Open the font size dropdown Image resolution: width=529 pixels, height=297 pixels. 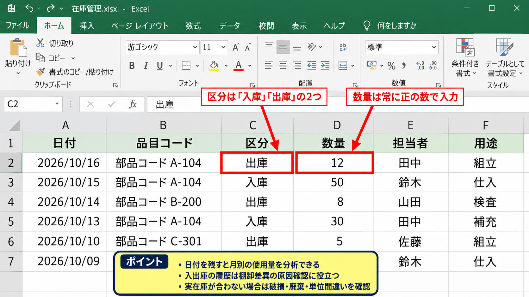(x=223, y=47)
